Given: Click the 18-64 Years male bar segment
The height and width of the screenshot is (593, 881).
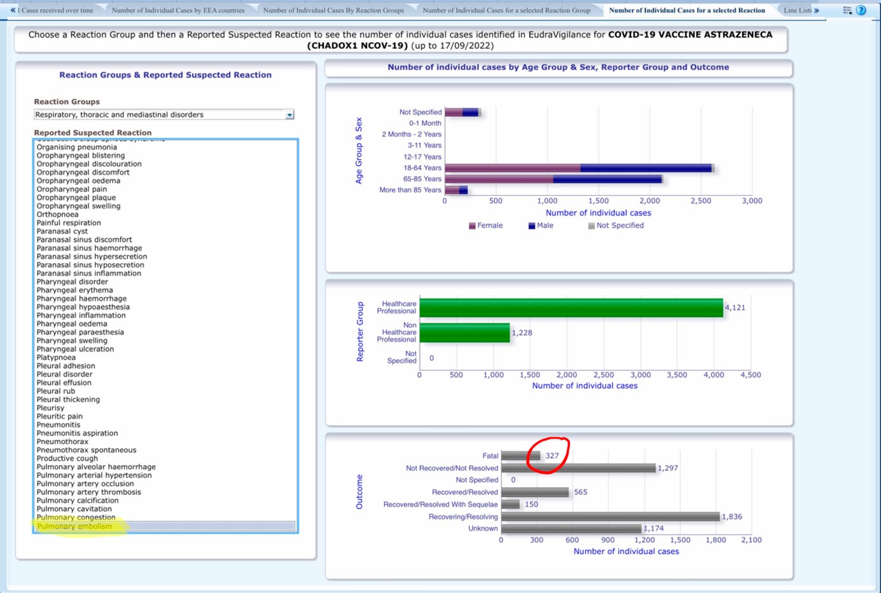Looking at the screenshot, I should 646,168.
